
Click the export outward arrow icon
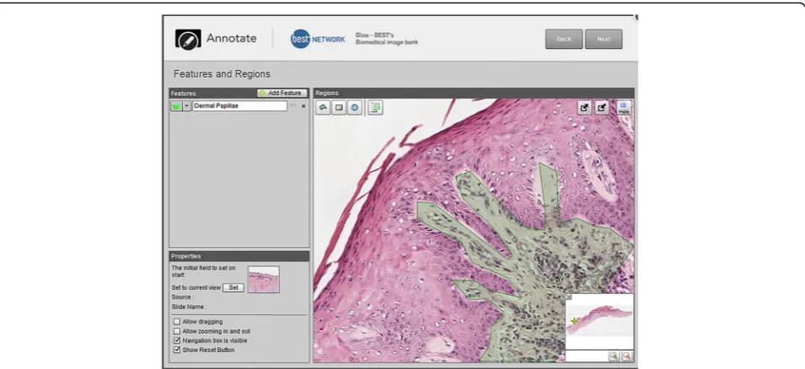(585, 108)
